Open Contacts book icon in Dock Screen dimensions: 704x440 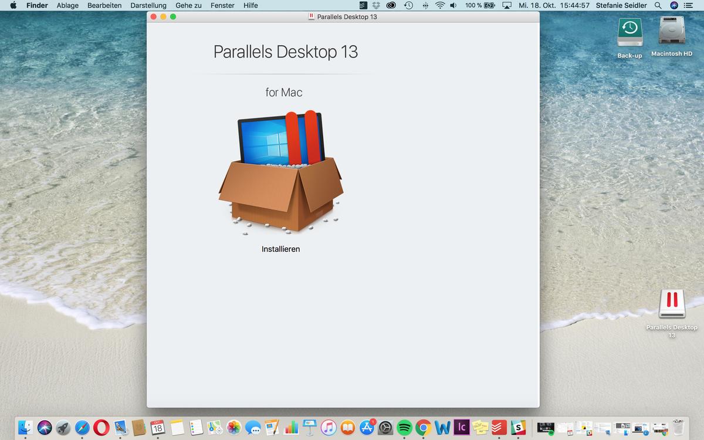point(138,428)
